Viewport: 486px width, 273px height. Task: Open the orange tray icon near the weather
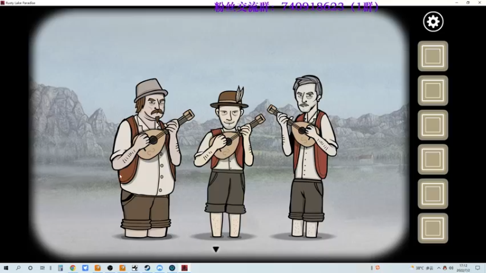click(377, 268)
